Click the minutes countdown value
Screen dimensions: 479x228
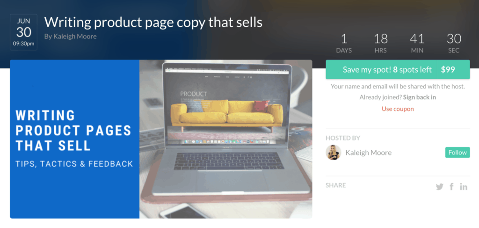coord(417,39)
